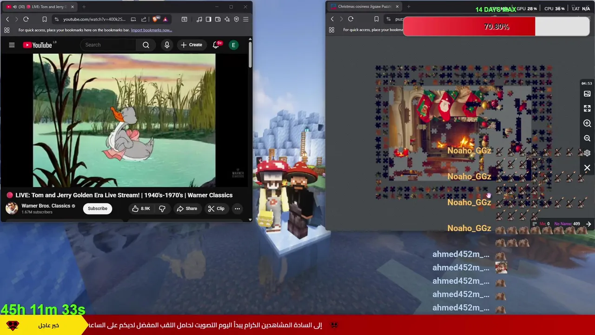Bookmark the YouTube page
This screenshot has height=335, width=595.
[x=45, y=19]
